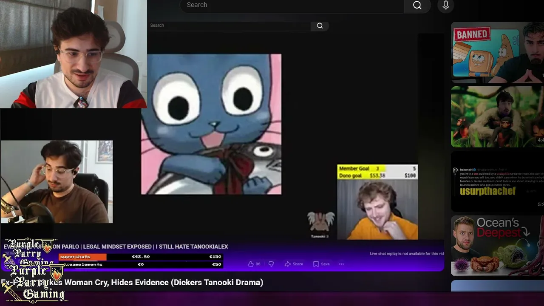The image size is (544, 306).
Task: Click the inner page search magnifier icon
Action: [320, 25]
